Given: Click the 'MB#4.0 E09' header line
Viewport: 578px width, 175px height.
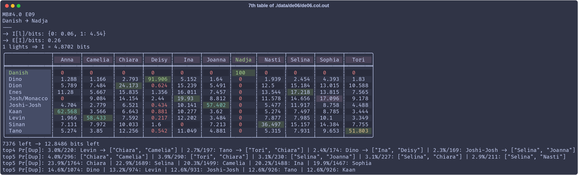Looking at the screenshot, I should pos(19,15).
